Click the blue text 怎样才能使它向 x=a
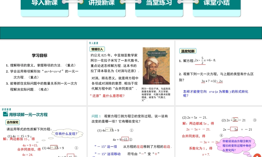The image size is (262, 157). [216, 93]
